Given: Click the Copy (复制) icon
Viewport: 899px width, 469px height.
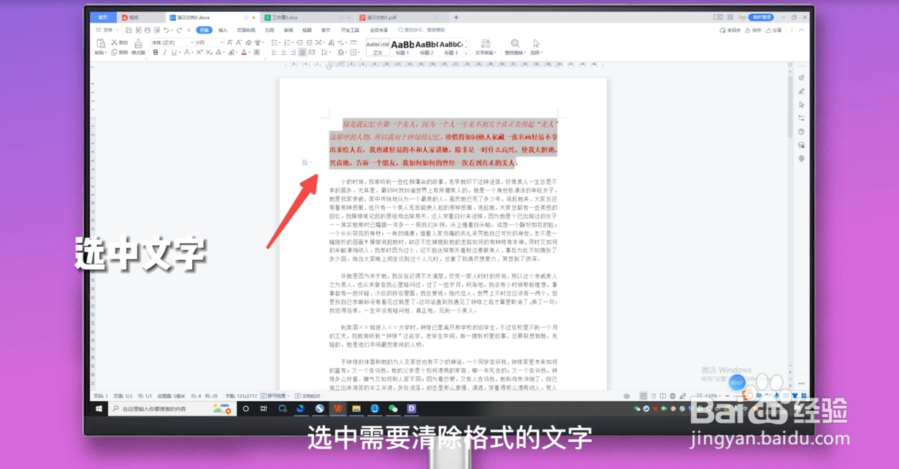Looking at the screenshot, I should click(114, 52).
